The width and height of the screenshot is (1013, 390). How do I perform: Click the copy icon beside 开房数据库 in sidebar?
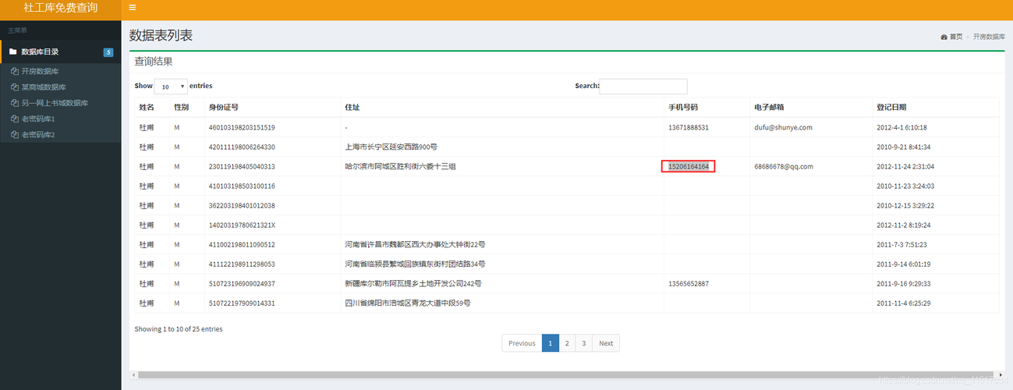[15, 71]
